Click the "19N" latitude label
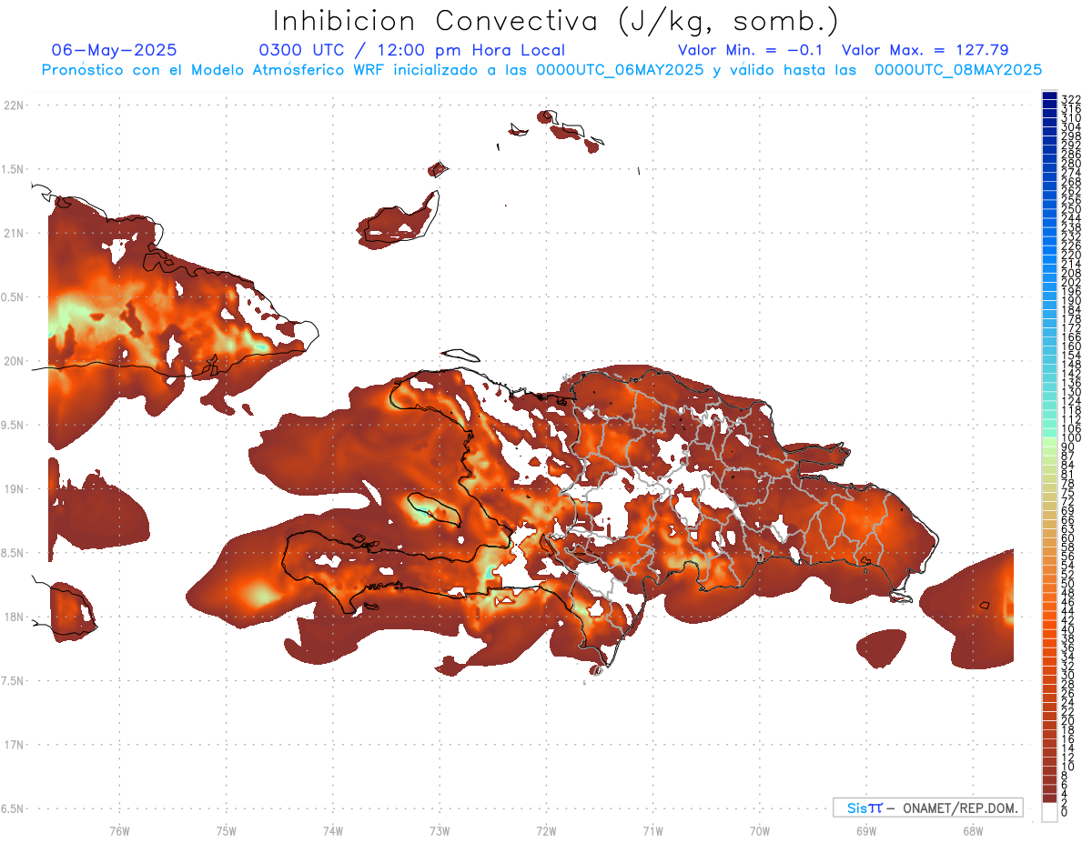 pos(14,489)
